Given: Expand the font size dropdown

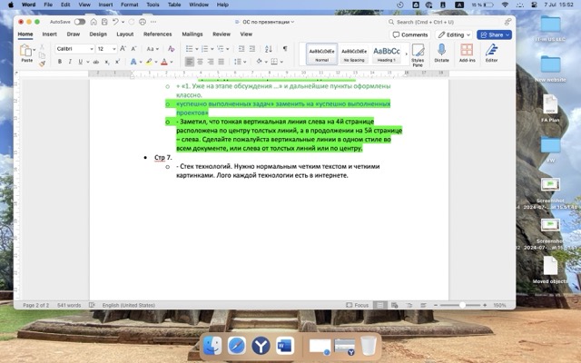Looking at the screenshot, I should tap(114, 48).
